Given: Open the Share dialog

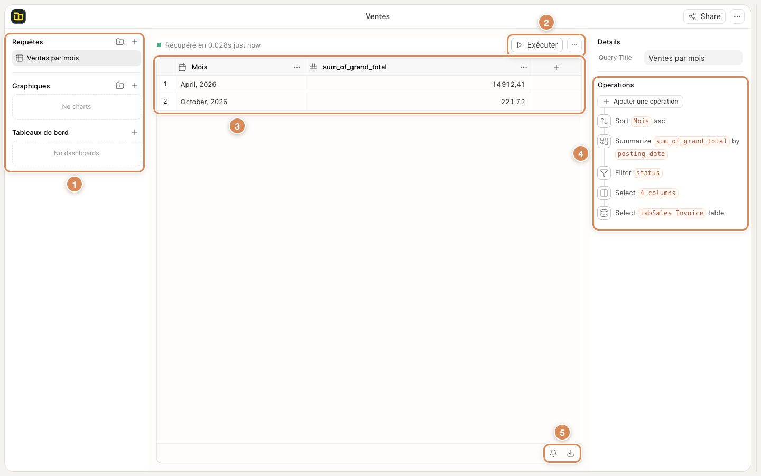Looking at the screenshot, I should [x=704, y=16].
